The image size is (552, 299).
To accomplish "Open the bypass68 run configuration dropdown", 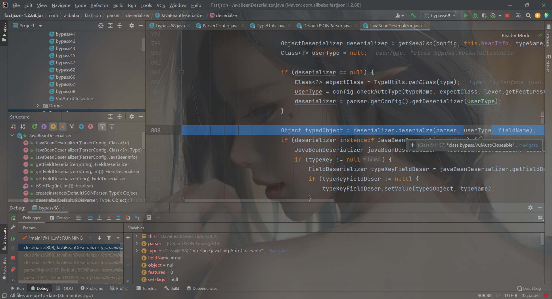I will [x=440, y=15].
